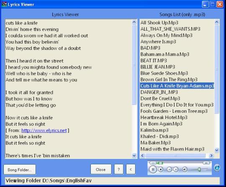Select Bahamama Mama.Mp3
This screenshot has width=226, height=187.
click(177, 54)
